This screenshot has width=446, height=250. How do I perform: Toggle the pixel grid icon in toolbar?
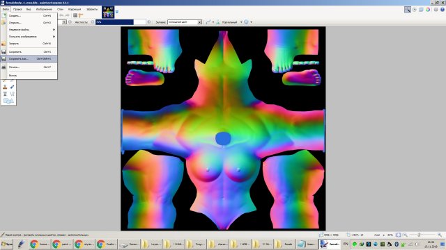[x=75, y=15]
